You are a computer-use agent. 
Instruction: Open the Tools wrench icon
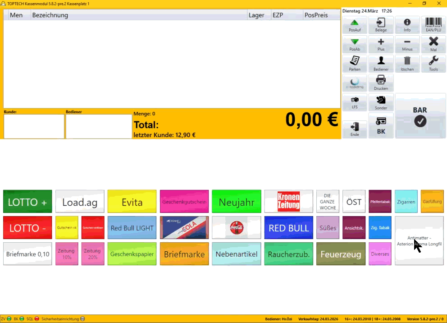click(x=433, y=64)
